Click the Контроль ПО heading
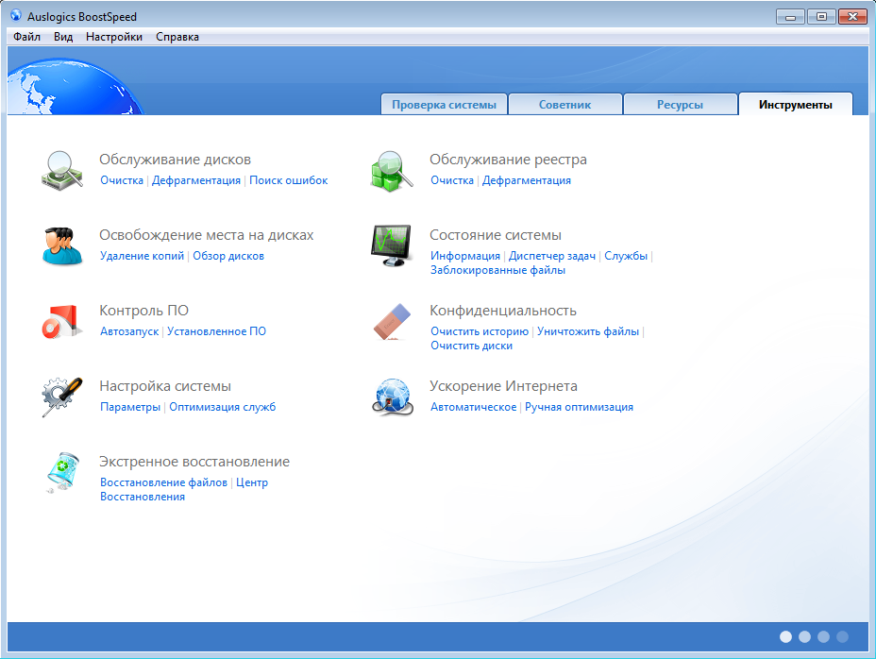 coord(143,311)
